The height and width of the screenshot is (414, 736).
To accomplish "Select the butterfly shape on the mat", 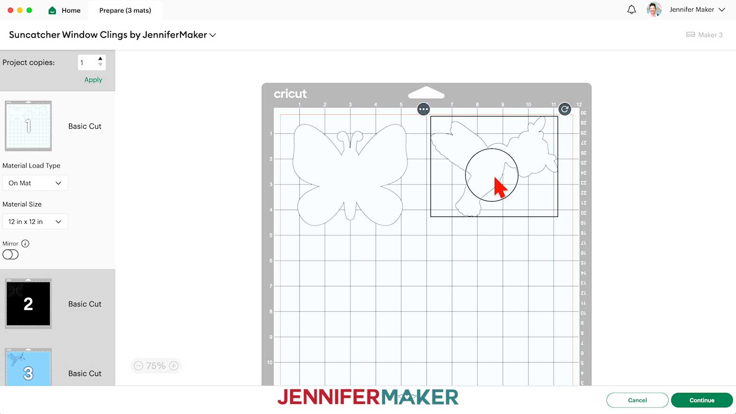I will coord(350,174).
